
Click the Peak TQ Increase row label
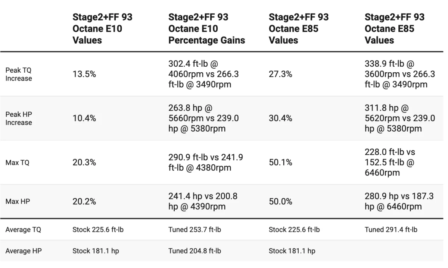[x=19, y=74]
